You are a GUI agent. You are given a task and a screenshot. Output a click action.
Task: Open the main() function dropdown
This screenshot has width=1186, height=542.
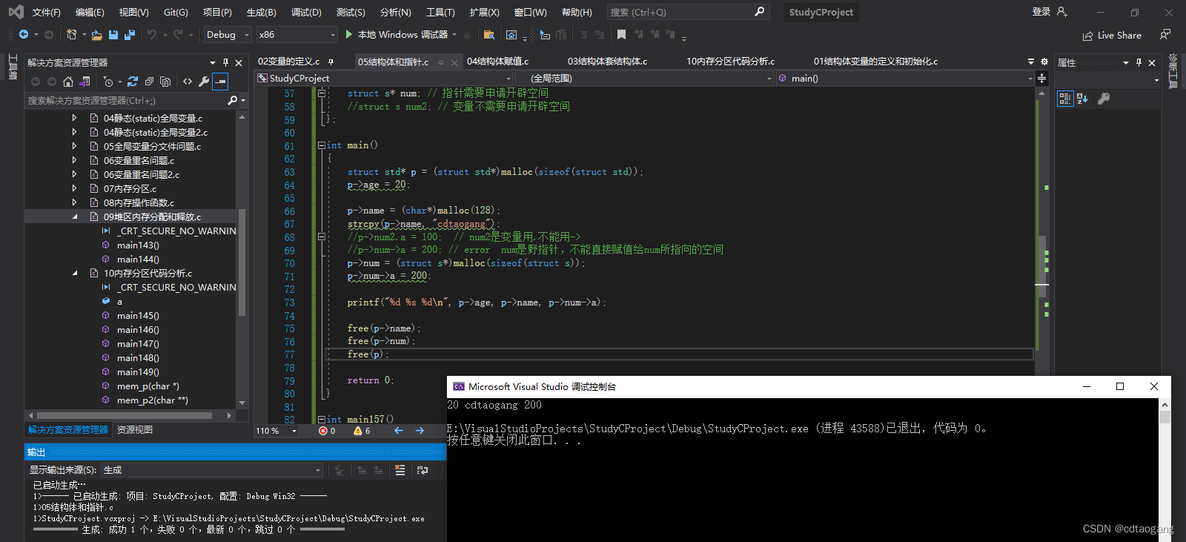[x=905, y=79]
